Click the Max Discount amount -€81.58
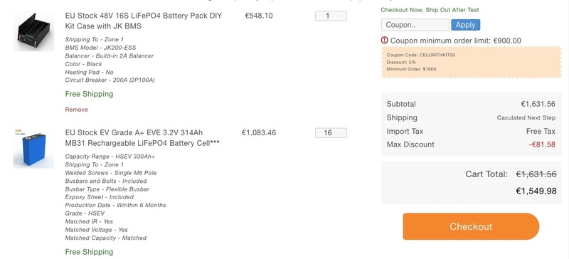This screenshot has width=569, height=259. click(542, 144)
